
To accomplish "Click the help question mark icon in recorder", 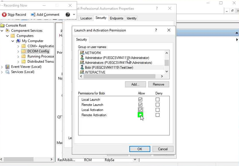I will click(68, 15).
